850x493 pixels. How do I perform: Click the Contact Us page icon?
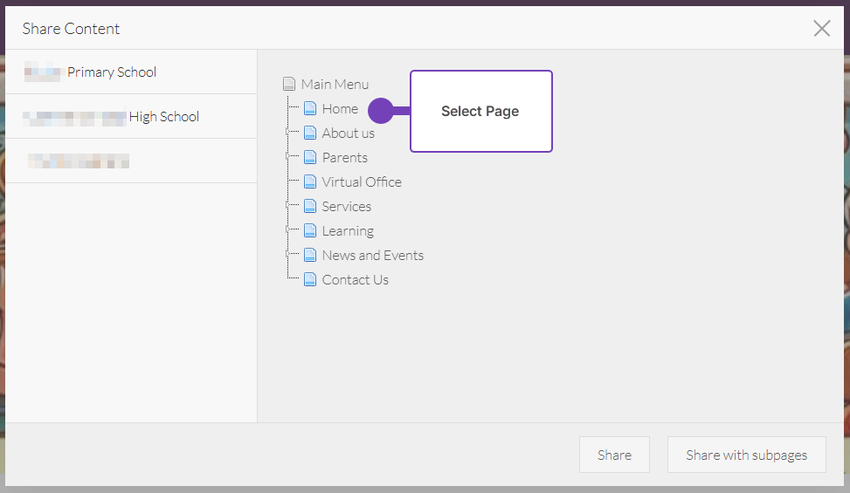pos(310,280)
